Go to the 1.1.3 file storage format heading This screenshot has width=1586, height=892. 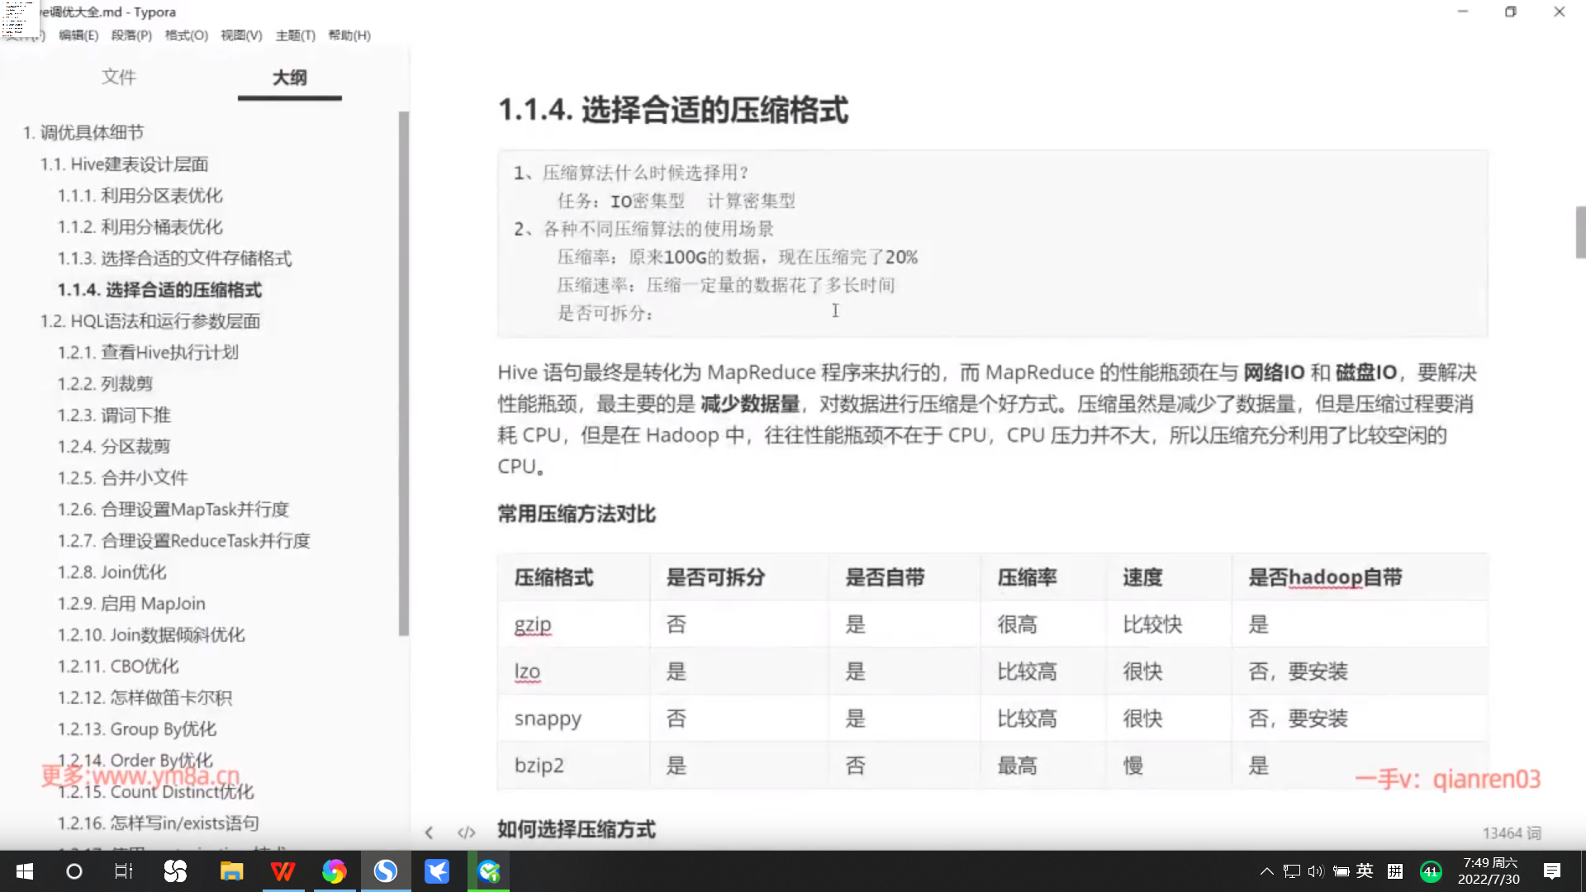click(x=174, y=259)
